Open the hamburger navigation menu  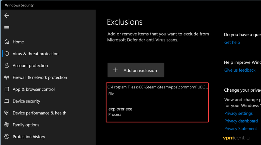click(7, 28)
